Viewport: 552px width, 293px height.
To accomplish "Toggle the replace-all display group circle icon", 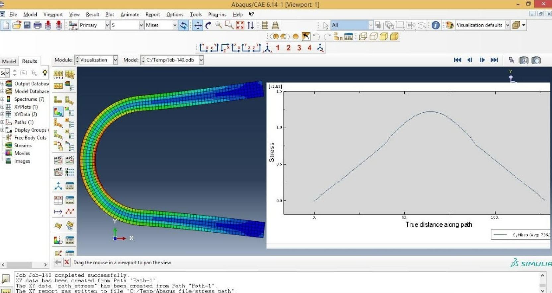I will 295,37.
